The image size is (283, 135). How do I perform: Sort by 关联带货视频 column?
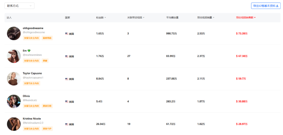[144, 18]
